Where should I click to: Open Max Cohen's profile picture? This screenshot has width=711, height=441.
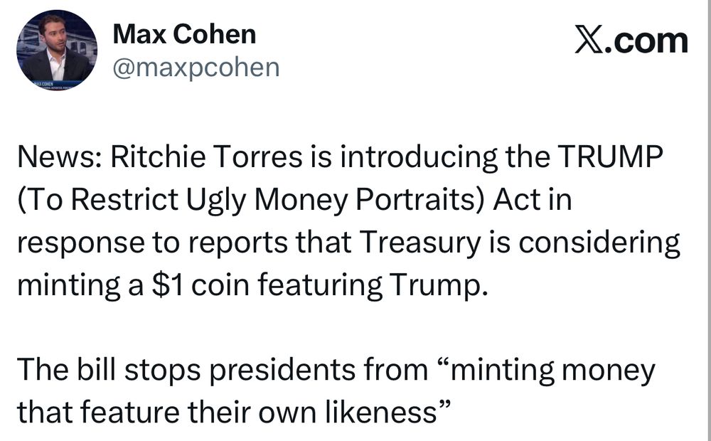click(x=57, y=50)
